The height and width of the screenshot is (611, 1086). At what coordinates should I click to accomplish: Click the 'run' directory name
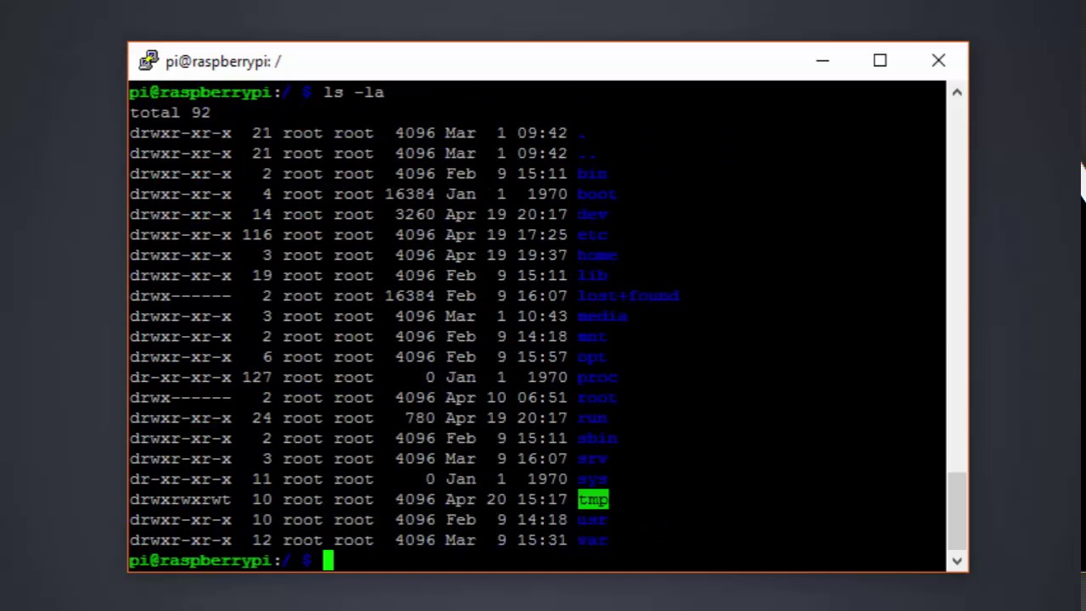[592, 418]
